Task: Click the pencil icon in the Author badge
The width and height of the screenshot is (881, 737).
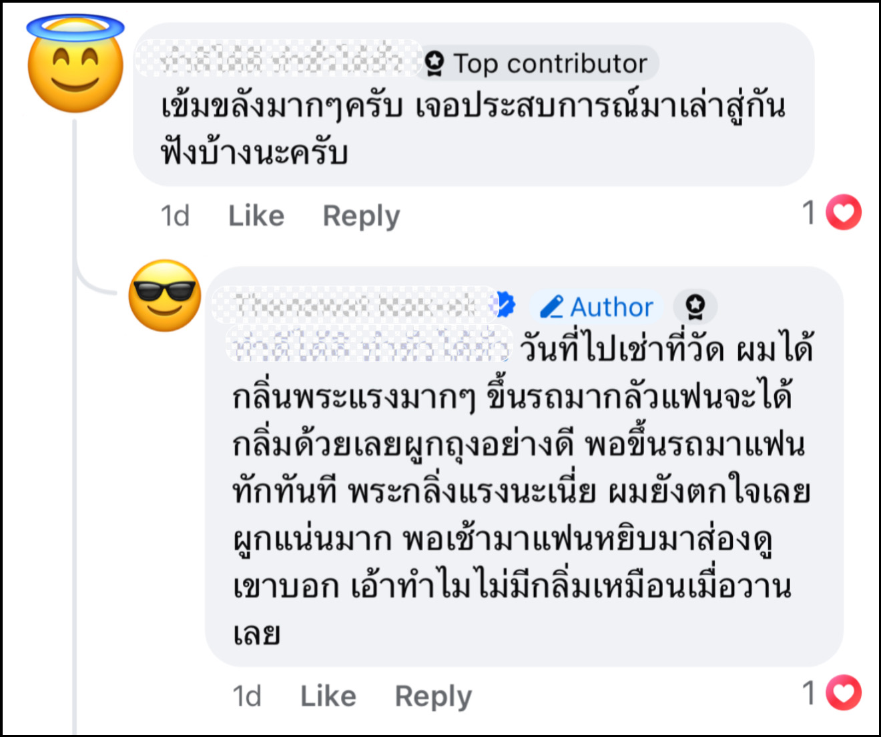Action: click(552, 307)
